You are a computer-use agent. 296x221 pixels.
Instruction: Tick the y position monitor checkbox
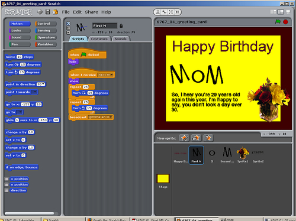coord(7,184)
